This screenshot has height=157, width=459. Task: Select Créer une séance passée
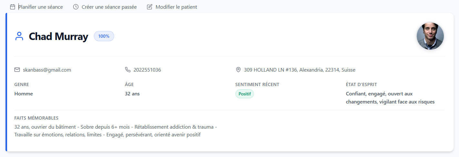click(x=109, y=7)
